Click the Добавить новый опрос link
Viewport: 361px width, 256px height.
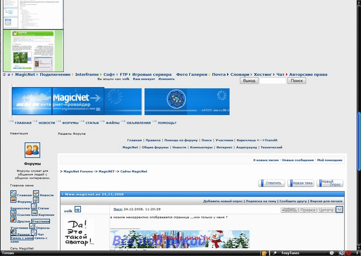pos(223,201)
